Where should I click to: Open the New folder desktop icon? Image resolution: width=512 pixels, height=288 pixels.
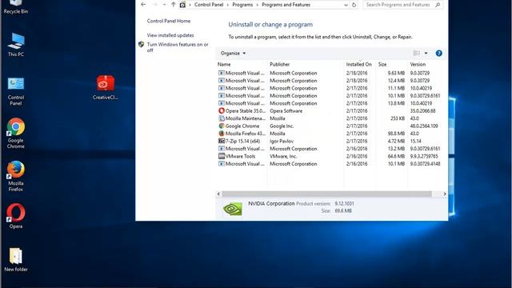(x=16, y=259)
